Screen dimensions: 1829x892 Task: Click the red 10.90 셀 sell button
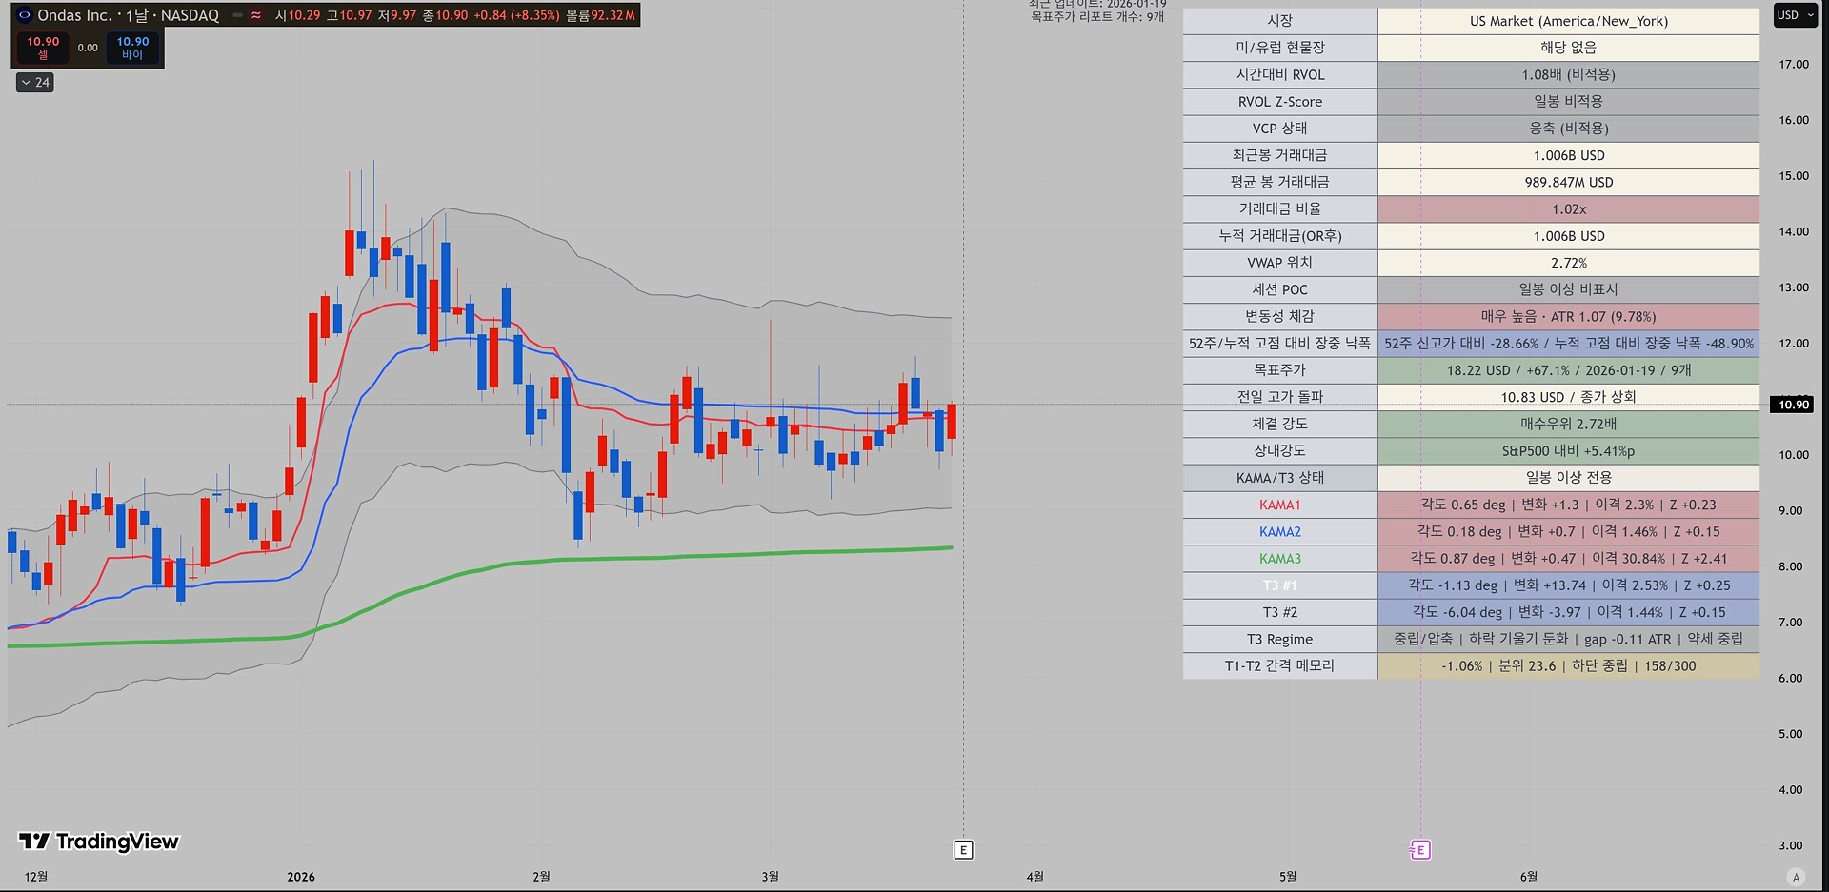coord(43,48)
